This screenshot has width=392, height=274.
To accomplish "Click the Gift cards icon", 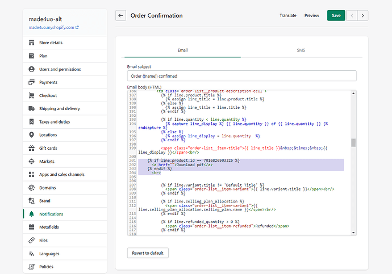I will coord(31,148).
